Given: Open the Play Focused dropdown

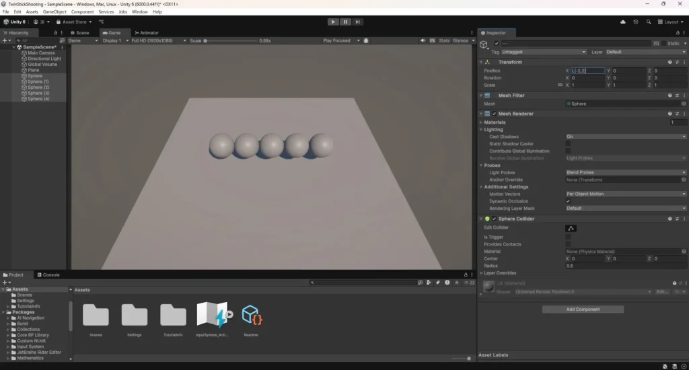Looking at the screenshot, I should [x=341, y=40].
